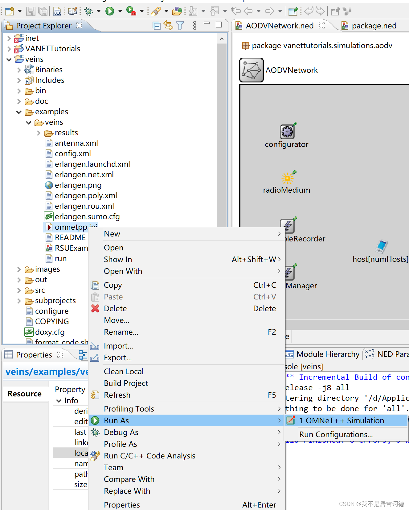Choose Run As in context menu
This screenshot has width=409, height=510.
187,420
